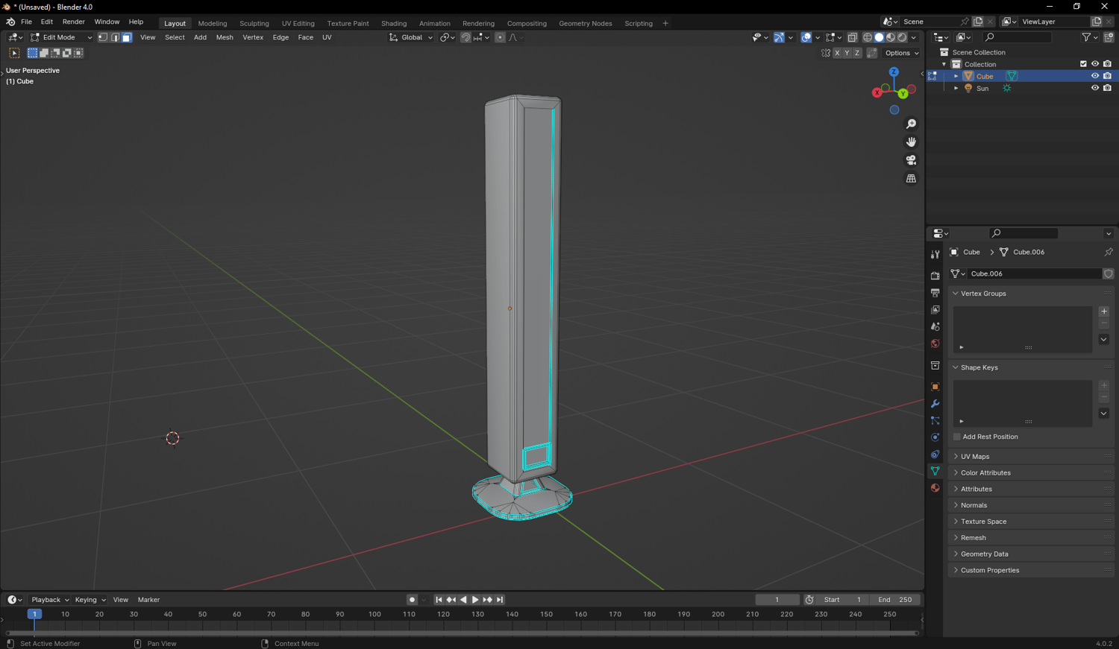This screenshot has height=649, width=1119.
Task: Click frame 100 on the timeline
Action: [374, 615]
